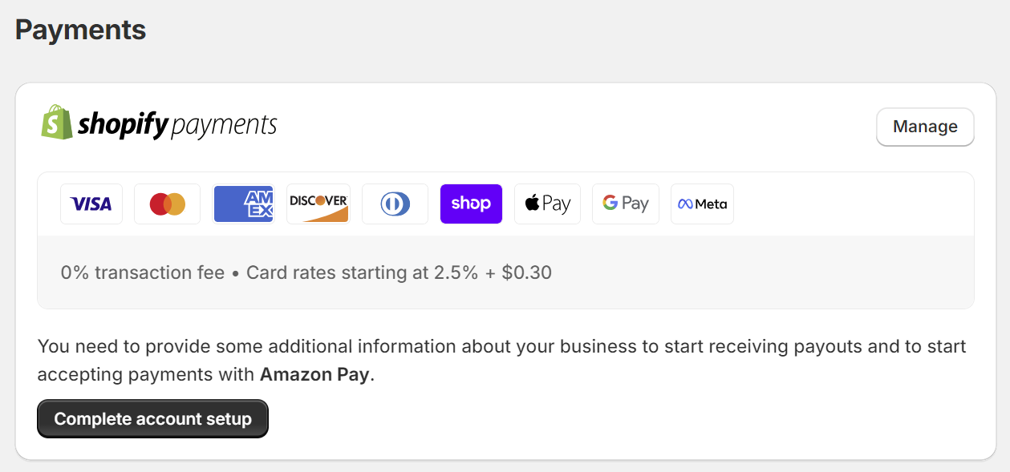
Task: Click the transaction fee rate text
Action: 142,272
